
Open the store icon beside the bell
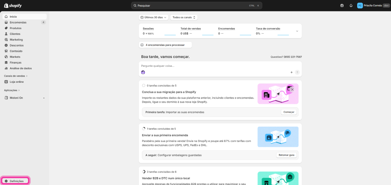pyautogui.click(x=342, y=6)
